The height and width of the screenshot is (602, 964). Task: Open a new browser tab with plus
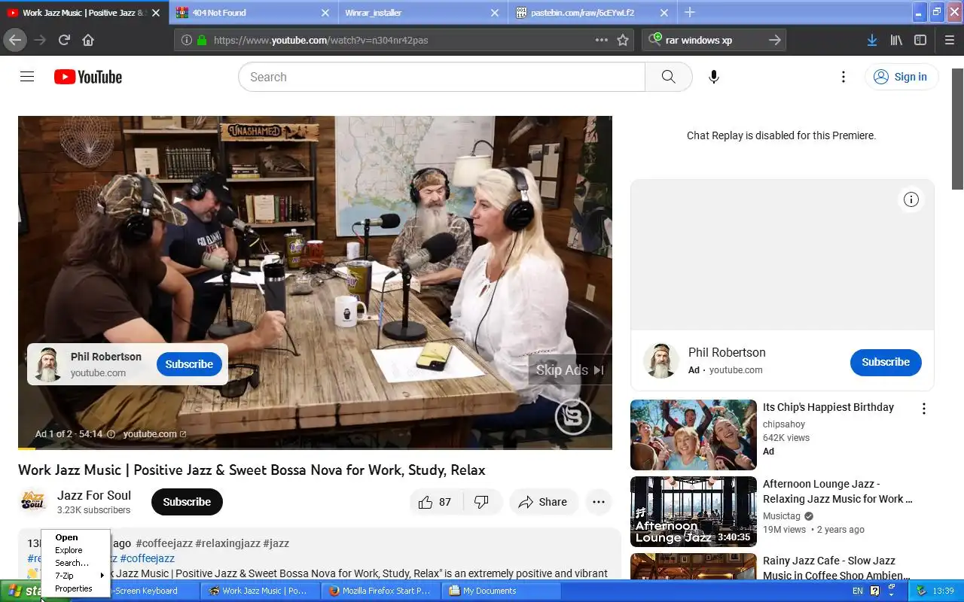coord(690,12)
